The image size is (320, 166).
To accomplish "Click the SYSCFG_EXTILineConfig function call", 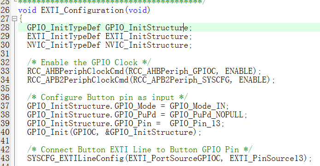I will (x=76, y=158).
